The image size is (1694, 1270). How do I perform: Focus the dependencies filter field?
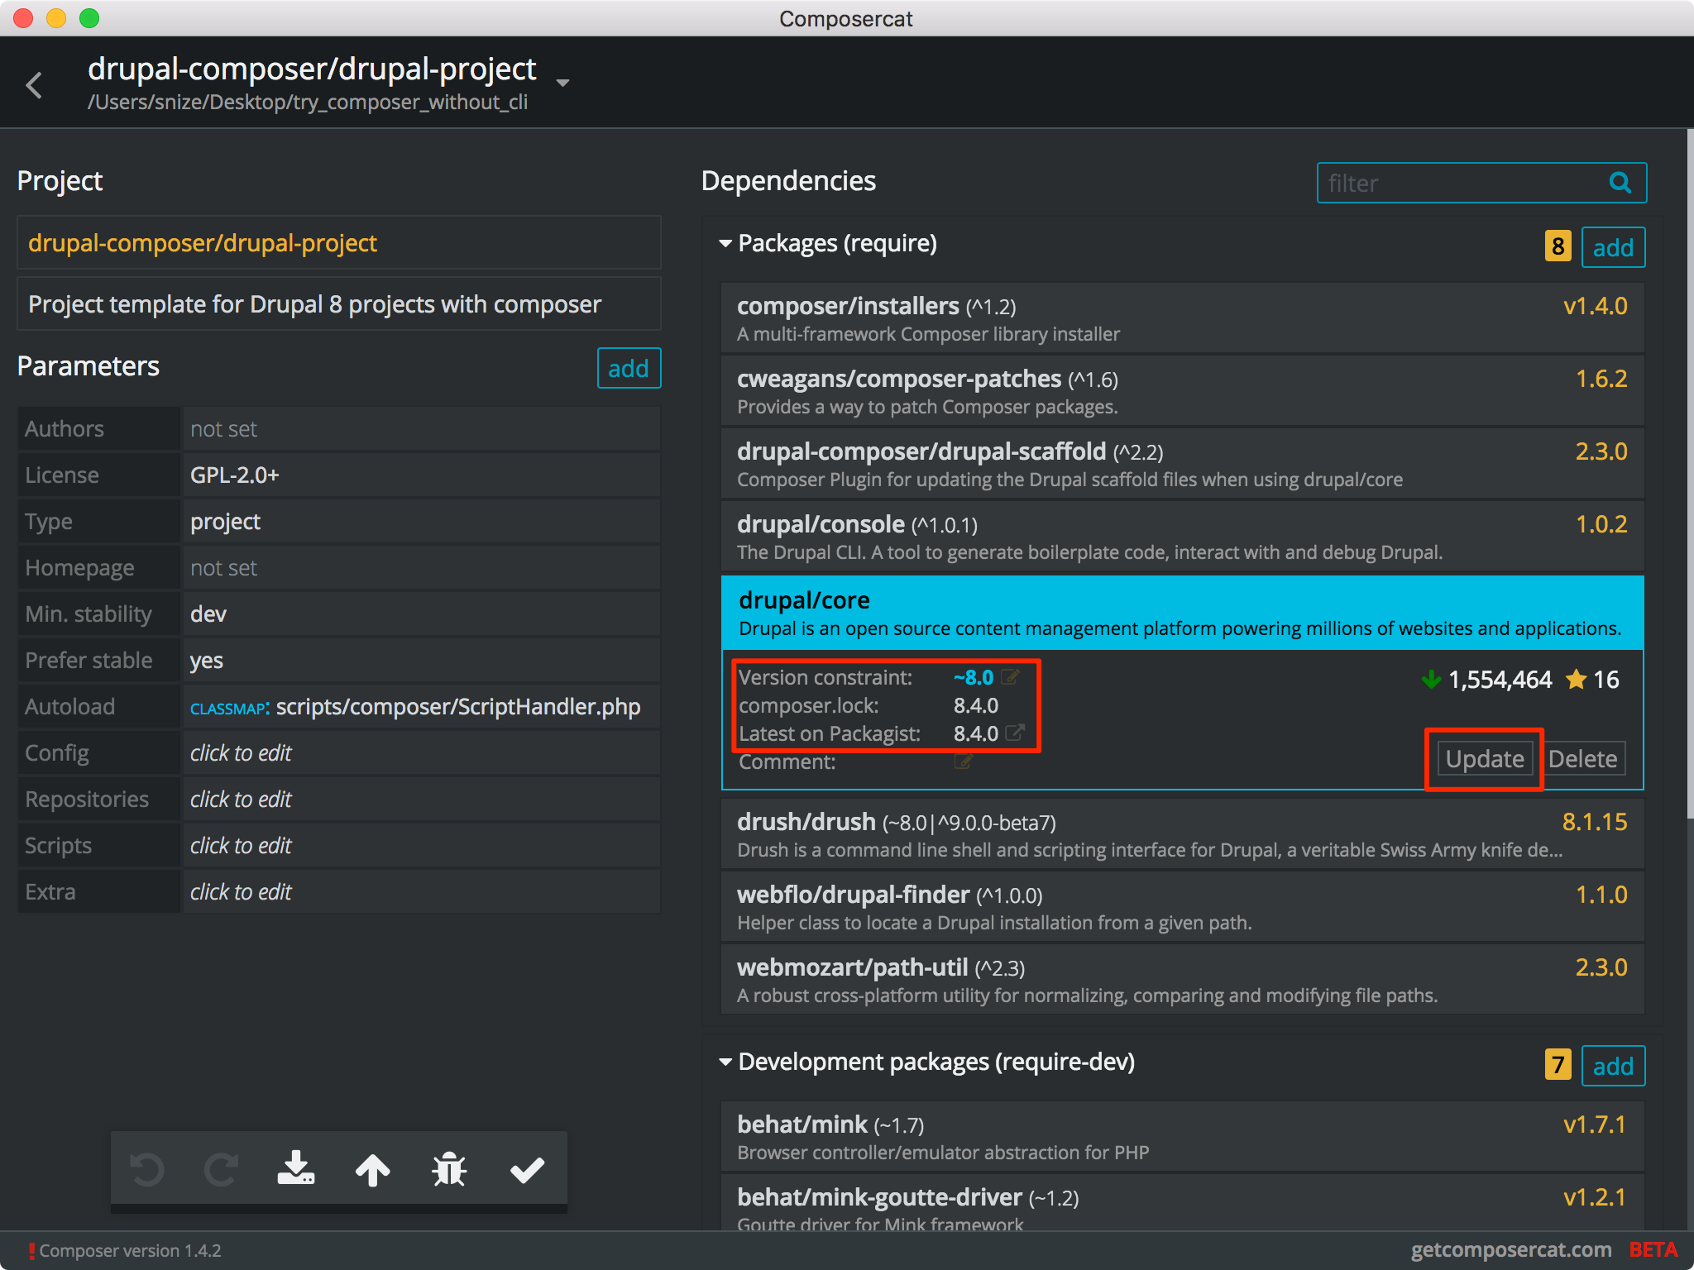[x=1481, y=183]
